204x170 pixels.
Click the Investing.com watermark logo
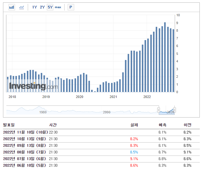coord(33,87)
